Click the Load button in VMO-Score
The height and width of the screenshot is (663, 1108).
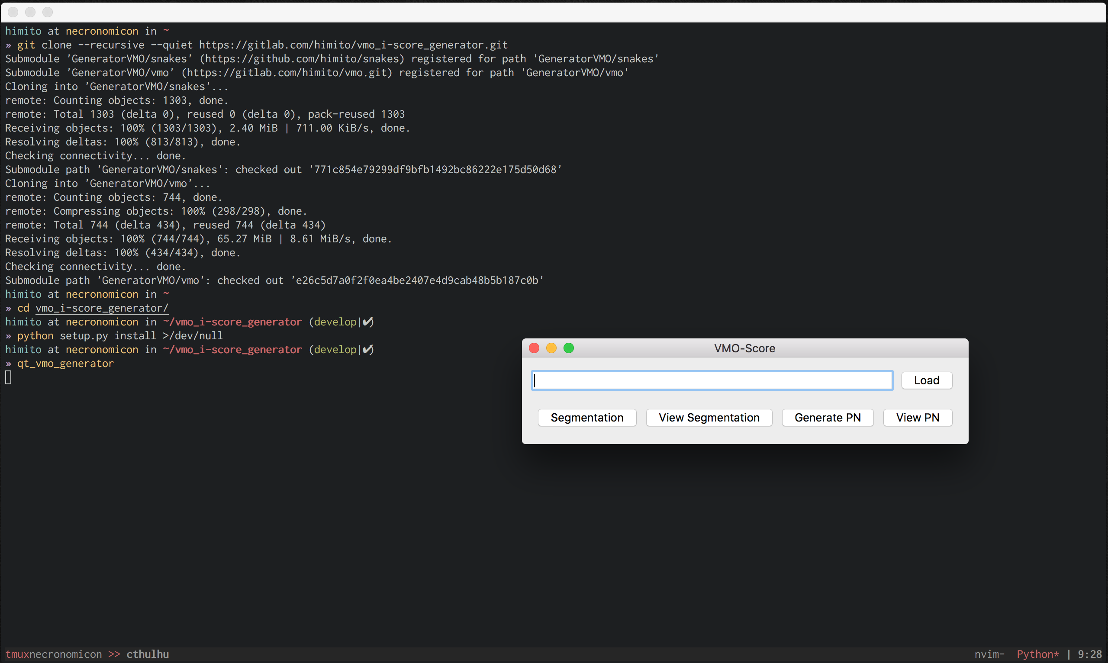[x=927, y=380]
